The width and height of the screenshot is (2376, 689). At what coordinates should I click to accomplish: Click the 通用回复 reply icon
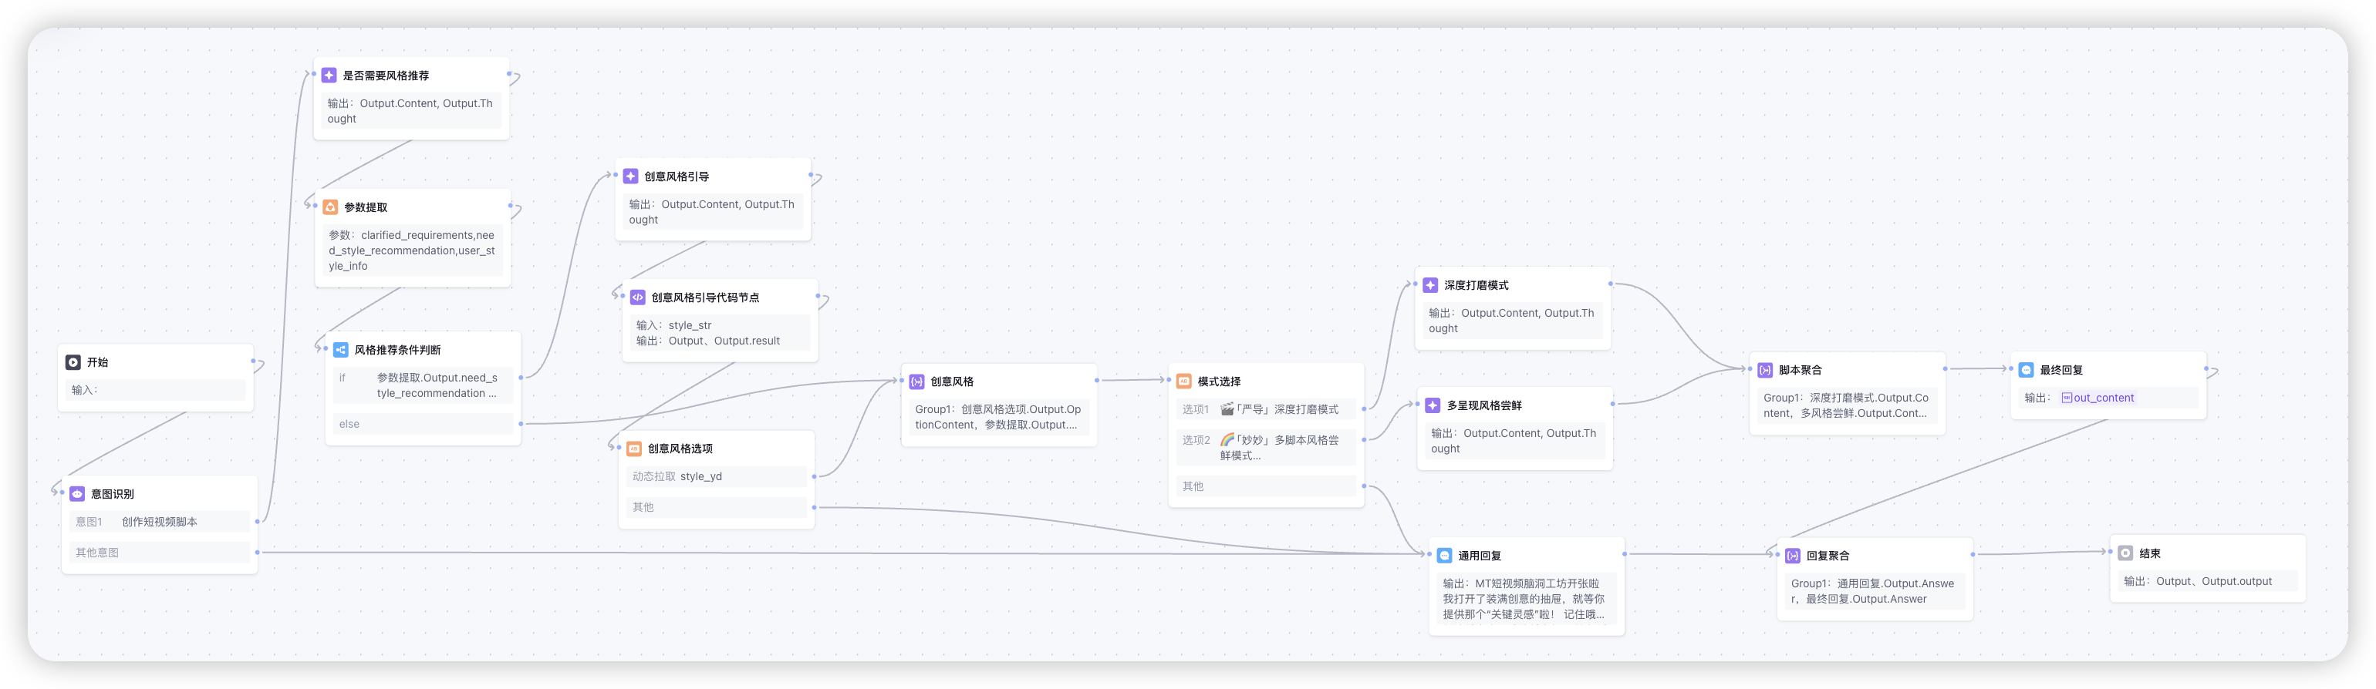pyautogui.click(x=1444, y=556)
